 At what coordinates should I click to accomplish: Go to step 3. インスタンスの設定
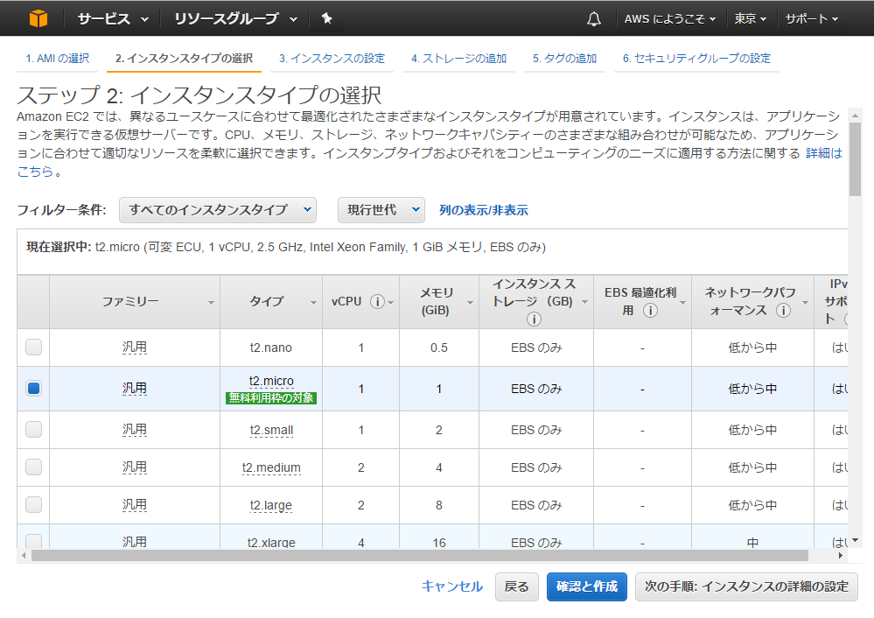(332, 59)
